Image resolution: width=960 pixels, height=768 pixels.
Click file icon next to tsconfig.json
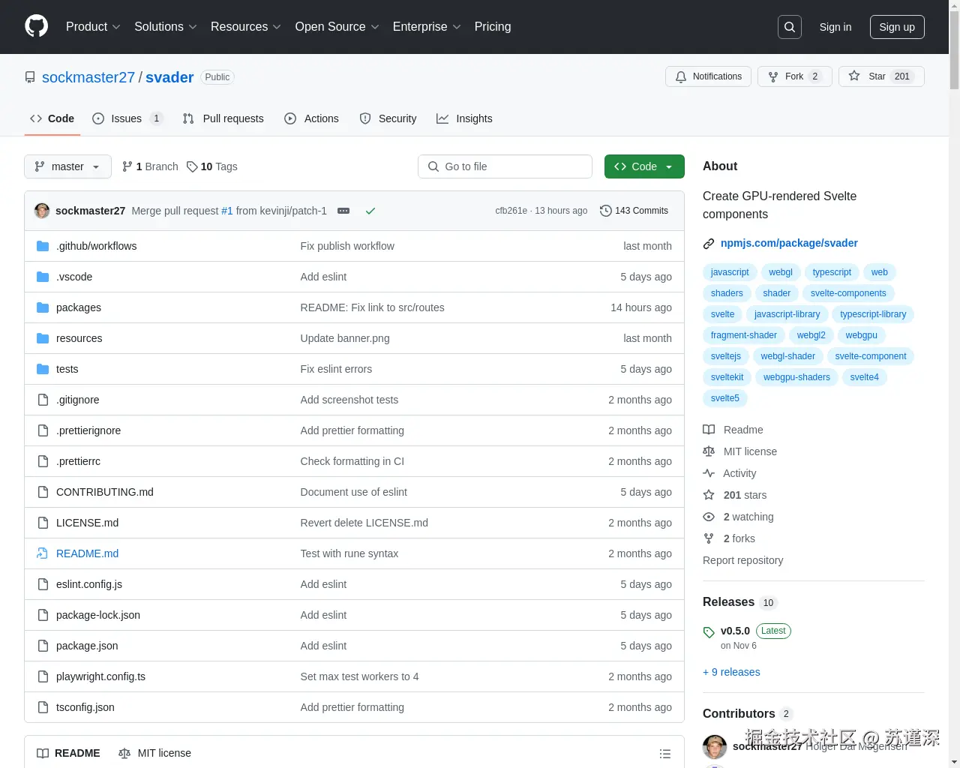click(x=43, y=707)
